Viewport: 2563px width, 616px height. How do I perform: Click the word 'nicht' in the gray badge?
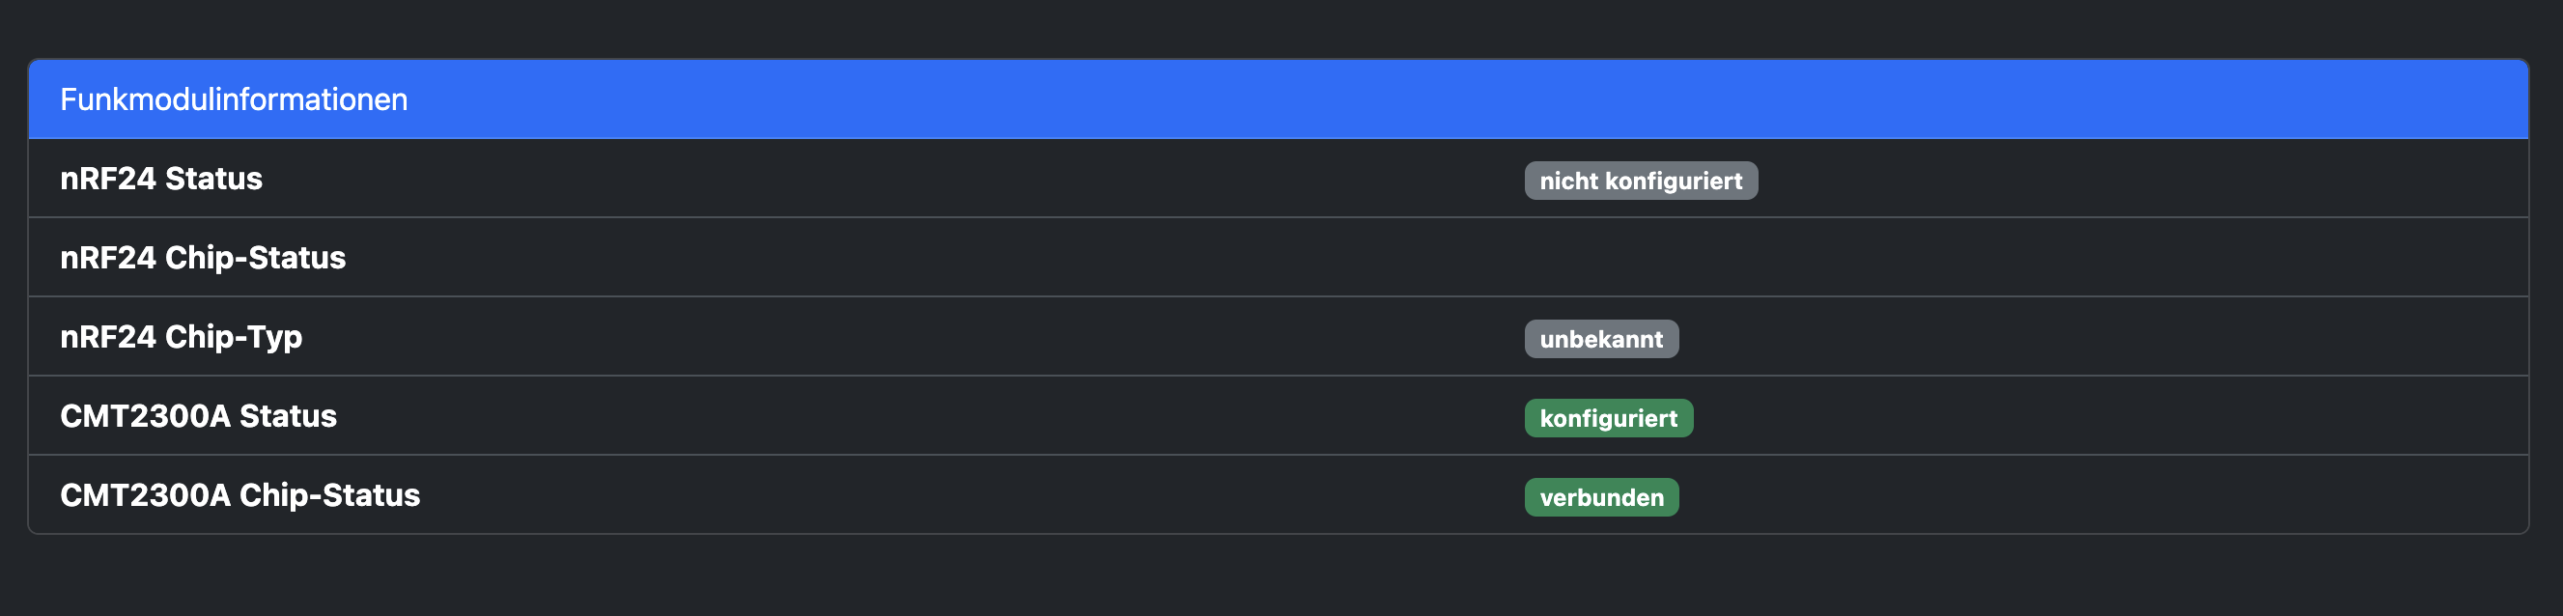pos(1568,182)
